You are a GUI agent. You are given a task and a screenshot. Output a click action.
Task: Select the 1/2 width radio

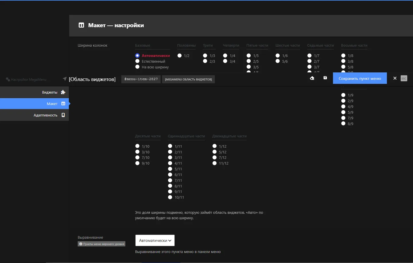tap(180, 56)
